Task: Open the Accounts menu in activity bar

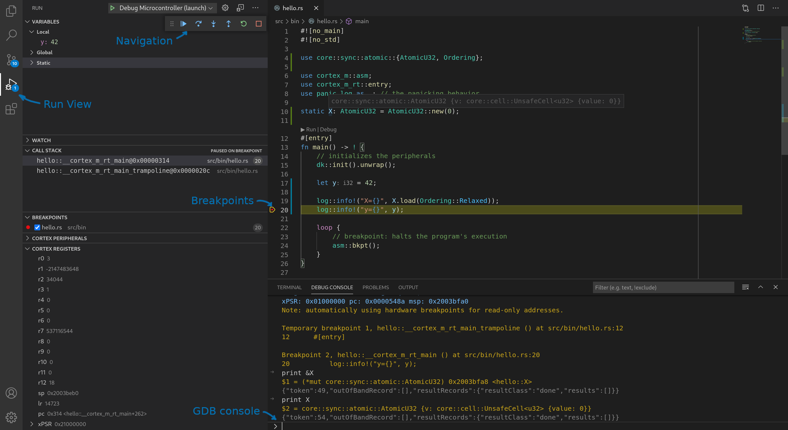Action: (x=11, y=393)
